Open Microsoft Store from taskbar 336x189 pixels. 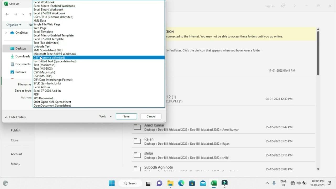(192, 183)
